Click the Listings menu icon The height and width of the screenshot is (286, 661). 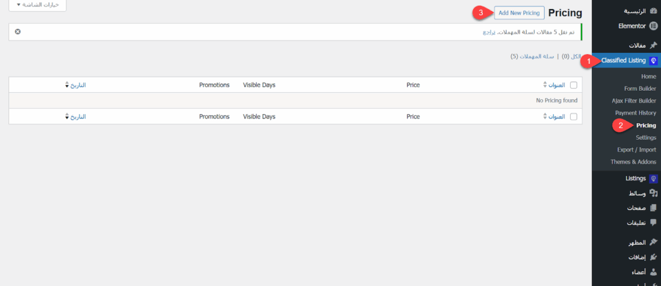[x=653, y=178]
